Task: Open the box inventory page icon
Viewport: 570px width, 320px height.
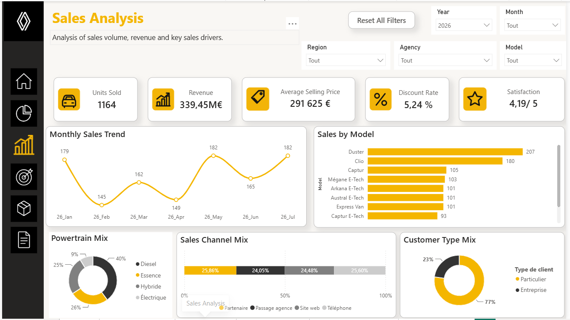Action: [x=24, y=209]
